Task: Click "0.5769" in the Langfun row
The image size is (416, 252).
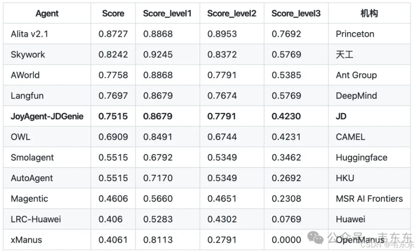Action: [286, 96]
